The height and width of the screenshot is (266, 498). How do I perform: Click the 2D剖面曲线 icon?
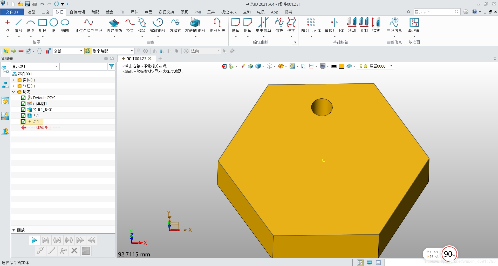coord(195,23)
